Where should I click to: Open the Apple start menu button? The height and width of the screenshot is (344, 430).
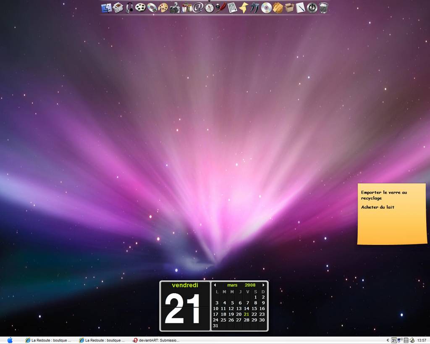pos(10,340)
